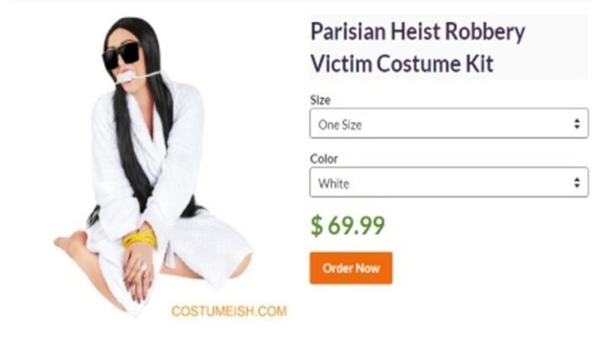609x342 pixels.
Task: Click the dollar sign in the price
Action: [x=317, y=226]
